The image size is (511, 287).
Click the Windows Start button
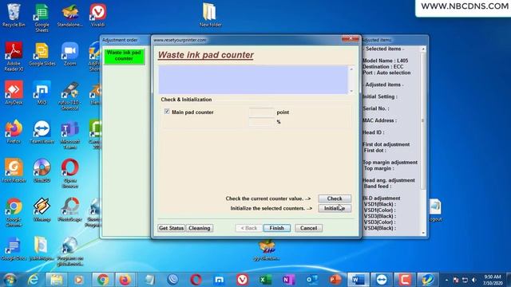point(10,280)
